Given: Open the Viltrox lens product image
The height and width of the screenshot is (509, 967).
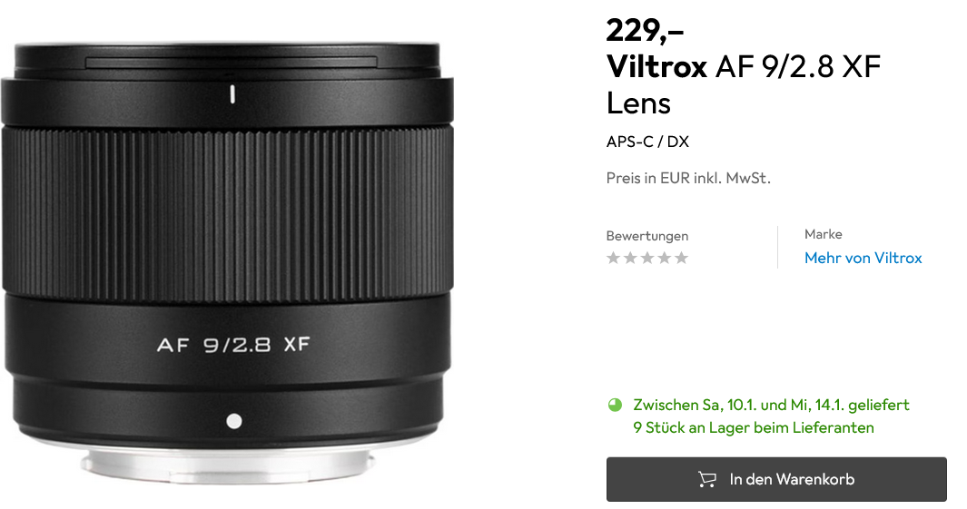Looking at the screenshot, I should pos(228,262).
